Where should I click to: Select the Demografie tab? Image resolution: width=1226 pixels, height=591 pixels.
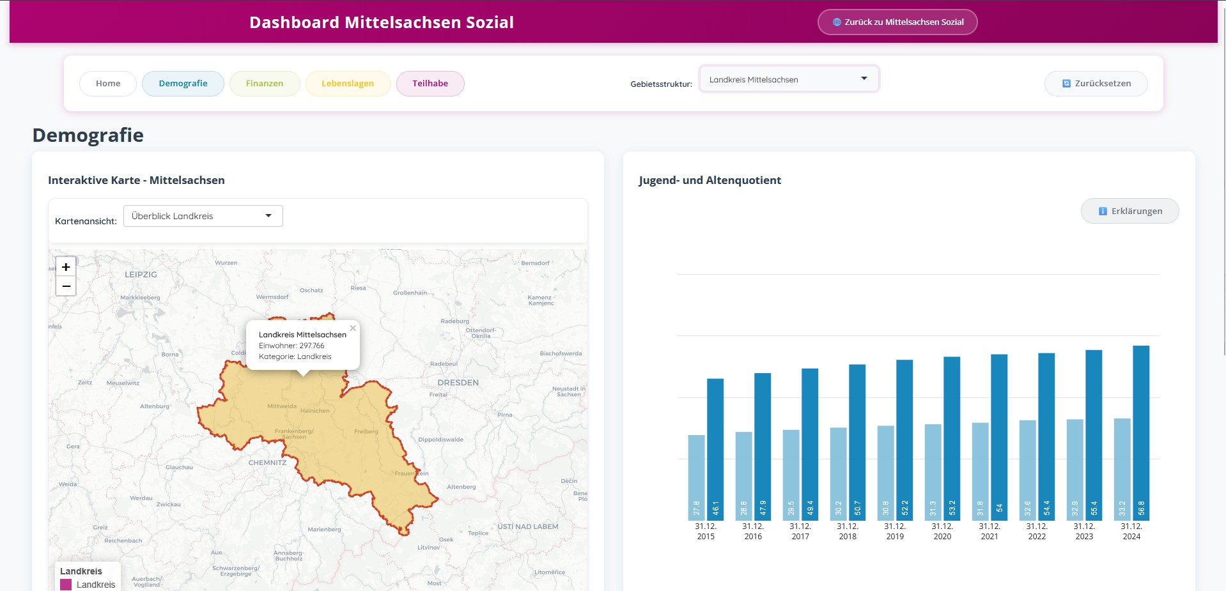(x=183, y=84)
